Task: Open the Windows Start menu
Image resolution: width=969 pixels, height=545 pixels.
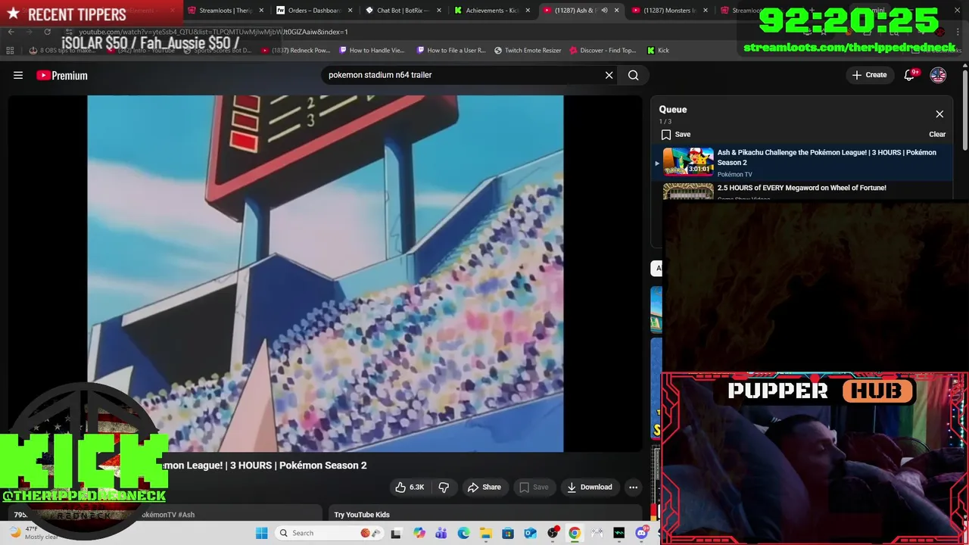Action: (x=261, y=533)
